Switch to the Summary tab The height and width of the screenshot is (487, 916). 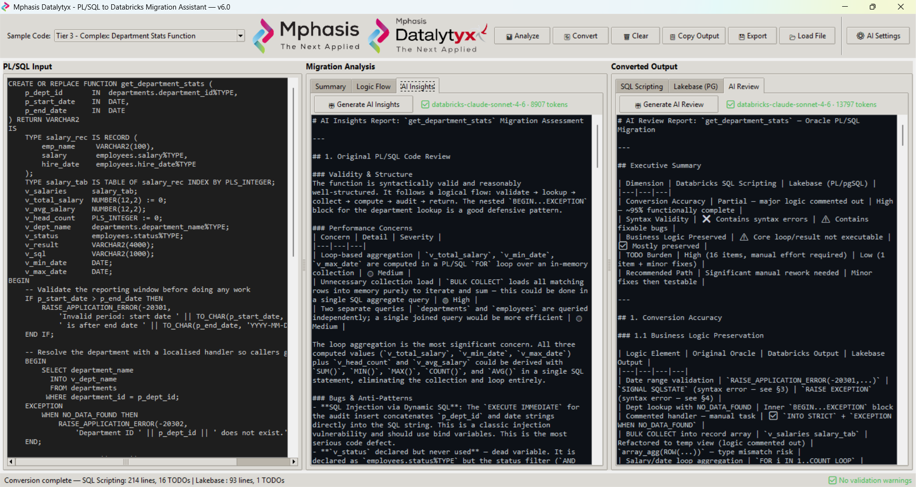click(x=330, y=86)
